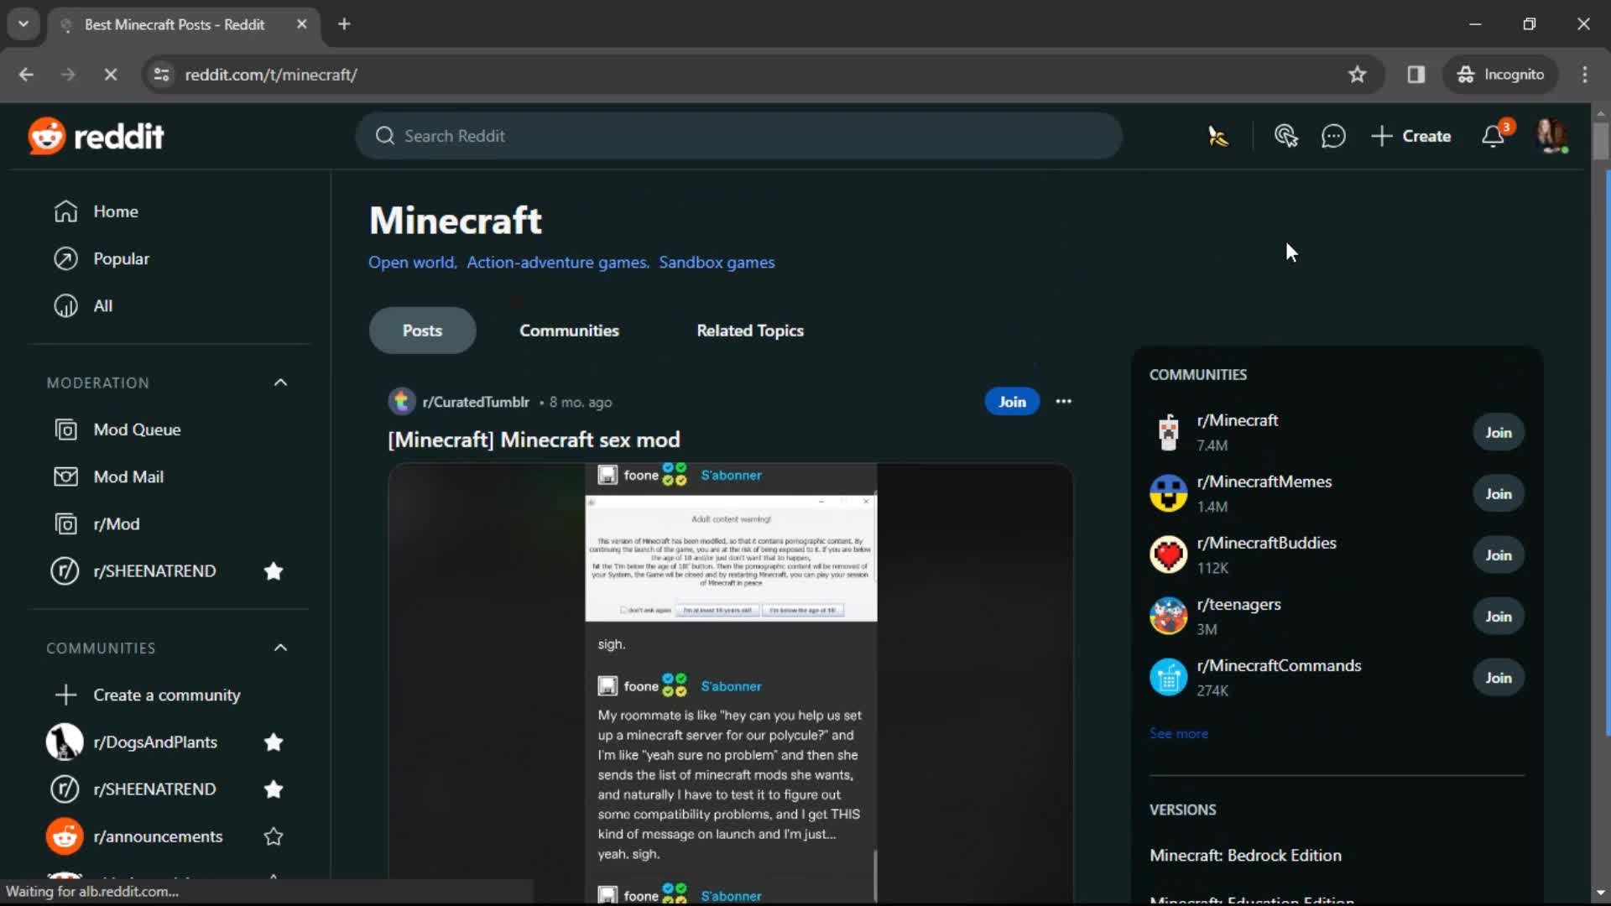Switch to the Communities tab
Screen dimensions: 1611x906
pyautogui.click(x=567, y=331)
